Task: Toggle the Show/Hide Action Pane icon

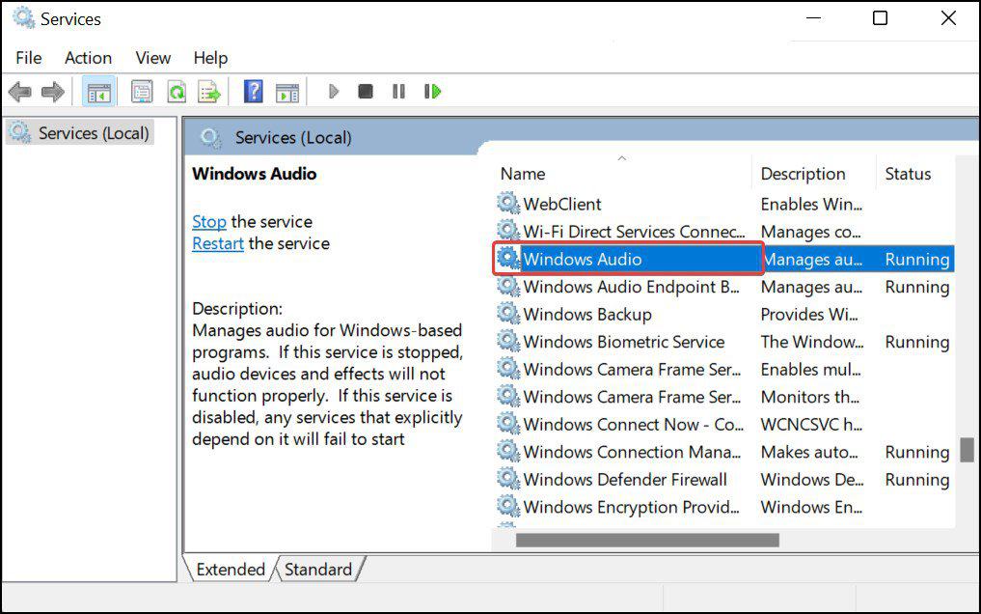Action: coord(287,93)
